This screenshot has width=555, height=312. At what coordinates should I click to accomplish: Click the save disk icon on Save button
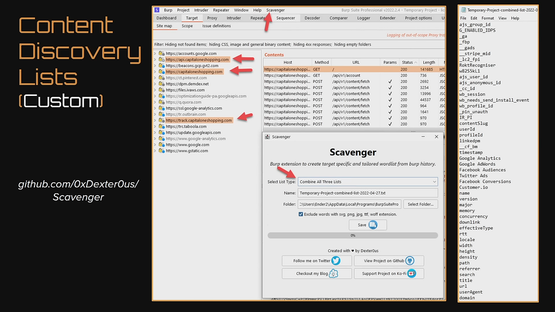tap(373, 225)
